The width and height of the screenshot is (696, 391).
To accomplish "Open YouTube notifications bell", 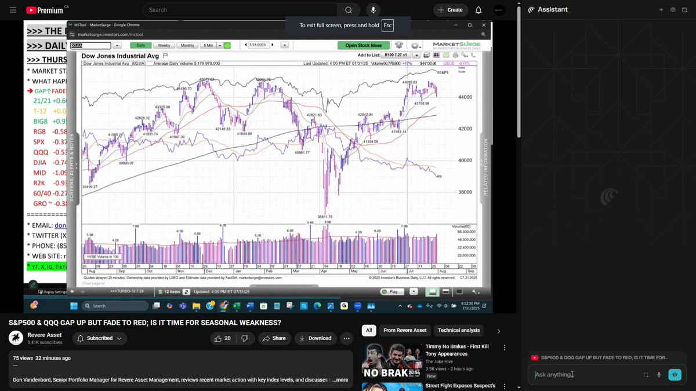I will (x=478, y=10).
